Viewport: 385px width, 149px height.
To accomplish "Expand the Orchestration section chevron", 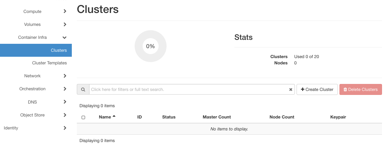I will tap(65, 89).
